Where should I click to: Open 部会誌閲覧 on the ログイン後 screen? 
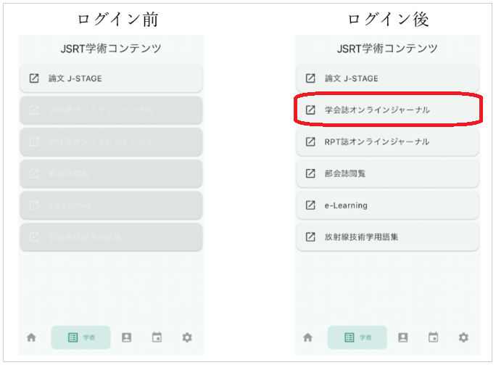click(x=387, y=173)
